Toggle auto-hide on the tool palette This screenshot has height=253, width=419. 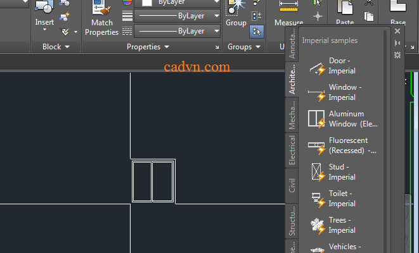pos(397,43)
